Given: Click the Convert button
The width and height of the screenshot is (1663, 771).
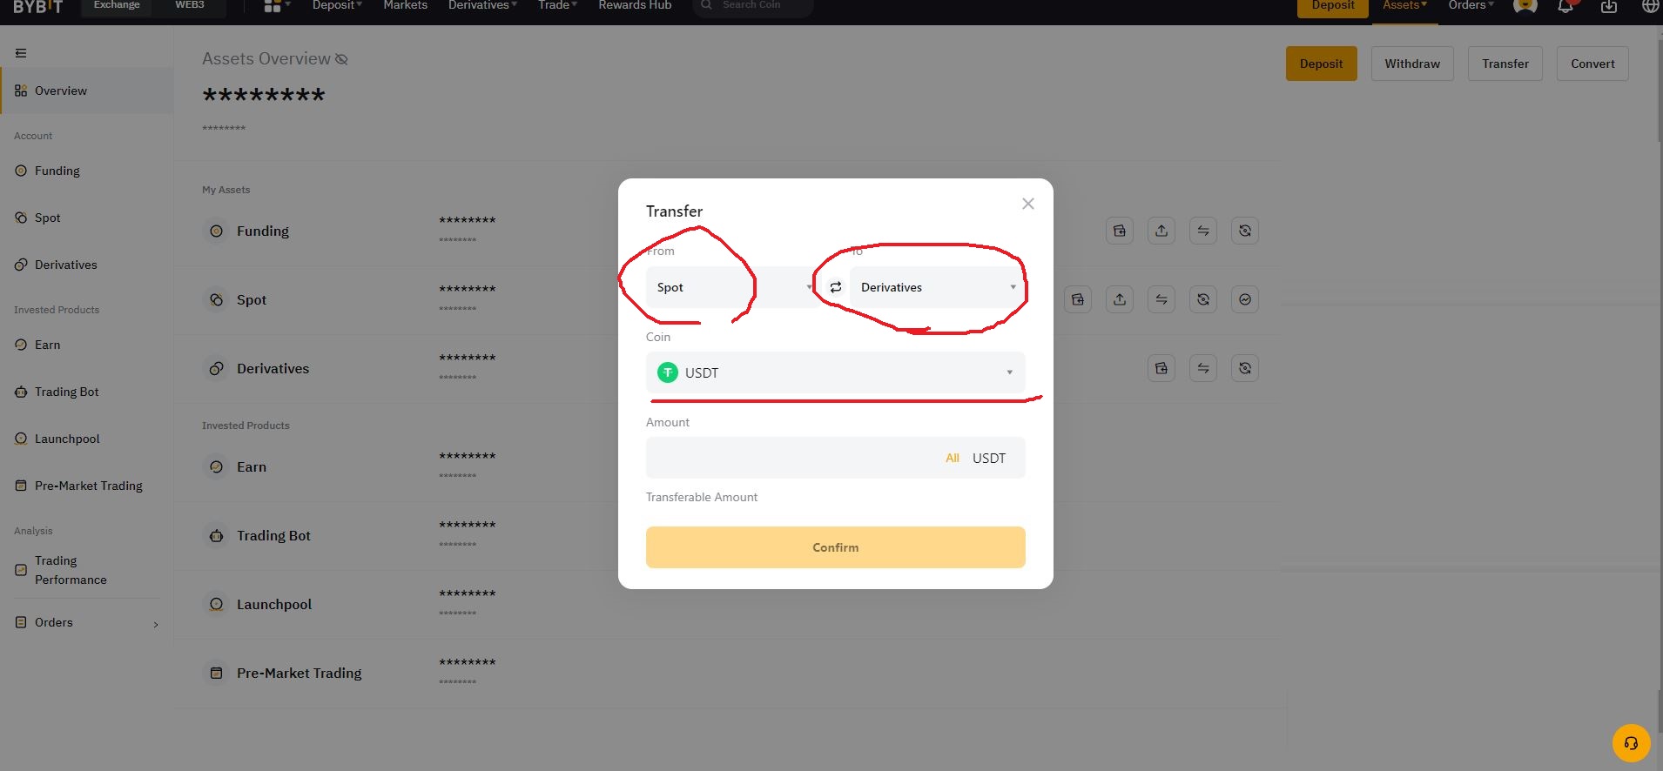Looking at the screenshot, I should coord(1592,64).
